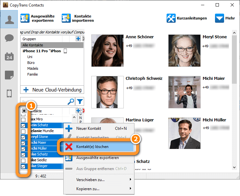Open the Contacts sidebar section

coord(9,19)
